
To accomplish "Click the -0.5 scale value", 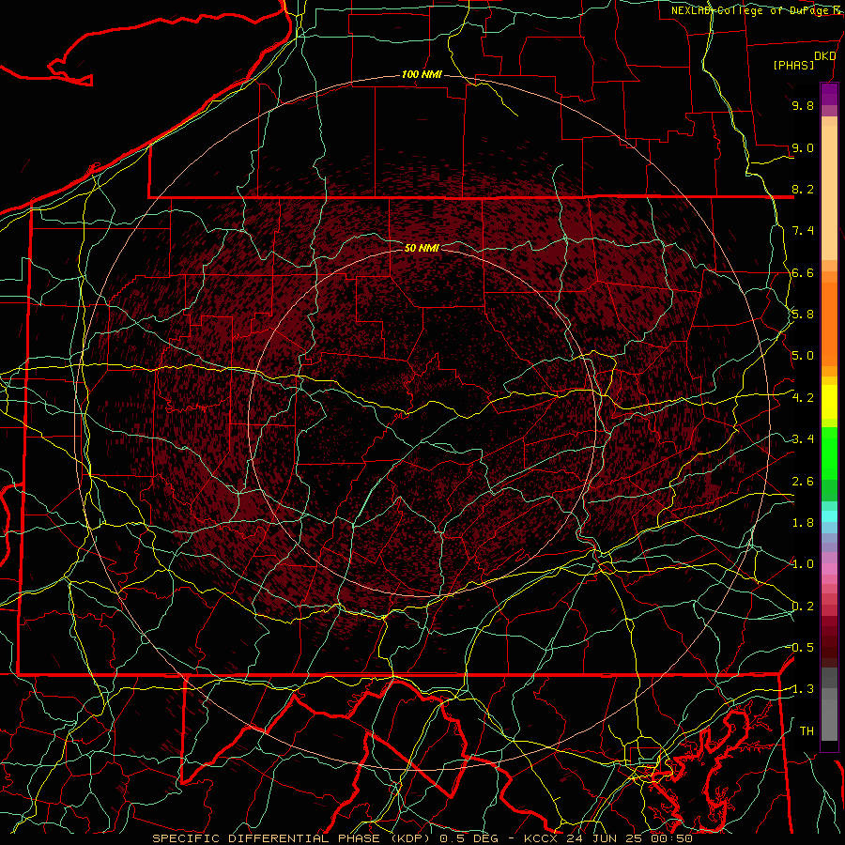I will pos(800,648).
